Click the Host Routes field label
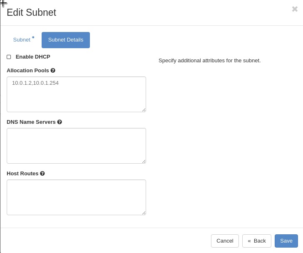Screen dimensions: 303x253 click(x=22, y=174)
